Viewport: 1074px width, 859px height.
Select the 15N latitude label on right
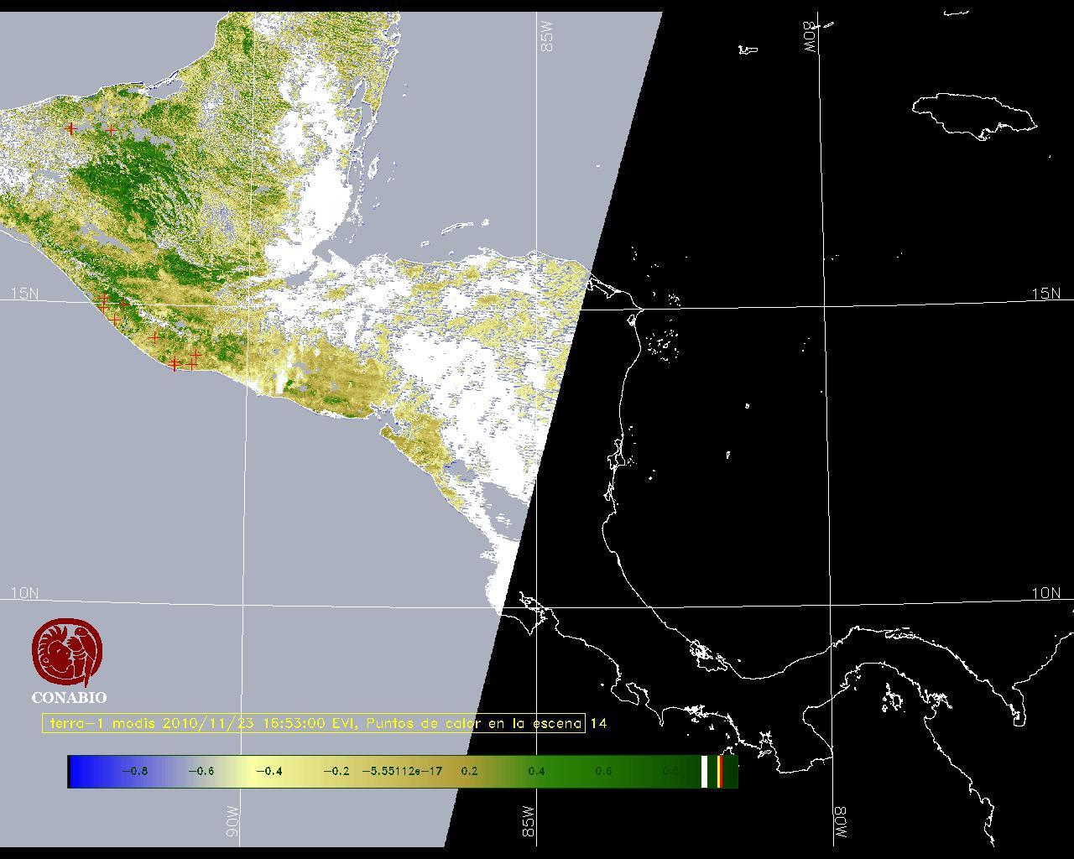[1045, 294]
